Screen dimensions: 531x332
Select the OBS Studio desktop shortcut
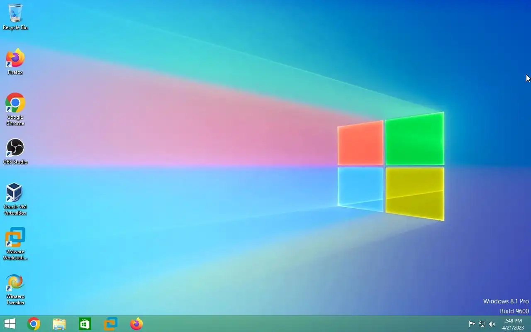point(15,151)
